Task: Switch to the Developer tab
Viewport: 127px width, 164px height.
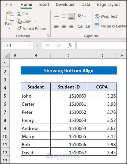Action: pyautogui.click(x=65, y=5)
